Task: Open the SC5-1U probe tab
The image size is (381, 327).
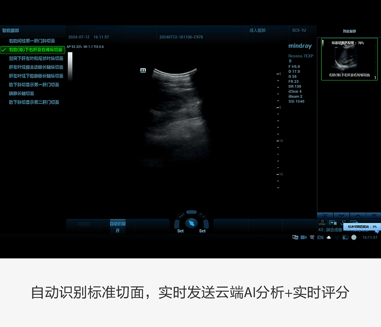Action: [299, 31]
